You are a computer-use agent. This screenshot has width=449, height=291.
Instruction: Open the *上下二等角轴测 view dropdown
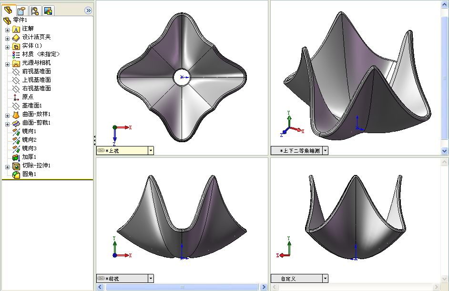(x=325, y=151)
